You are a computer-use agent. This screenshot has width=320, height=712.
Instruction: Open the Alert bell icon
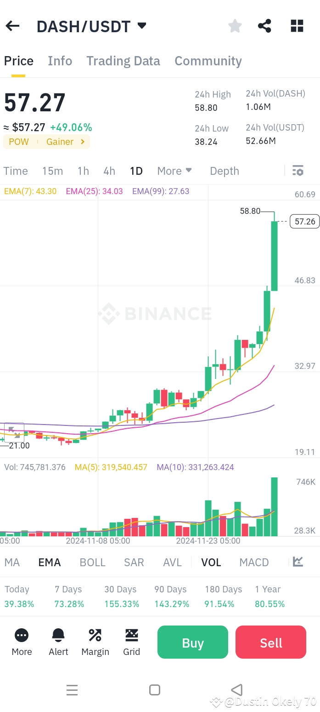58,635
